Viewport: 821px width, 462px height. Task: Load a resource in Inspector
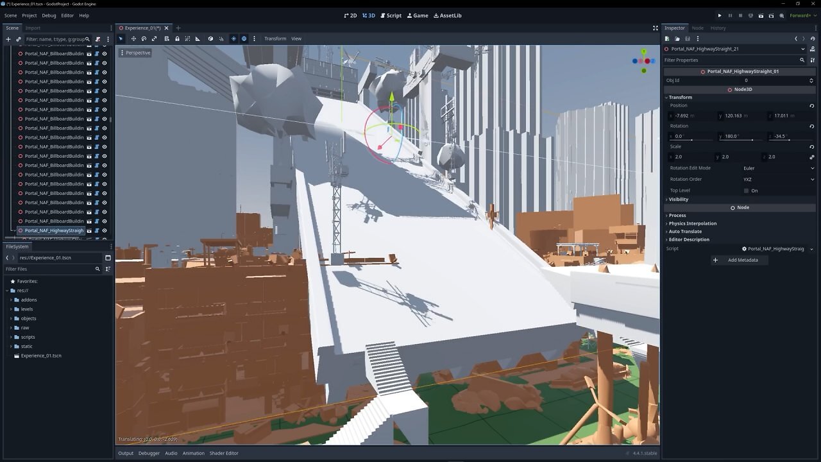[677, 38]
